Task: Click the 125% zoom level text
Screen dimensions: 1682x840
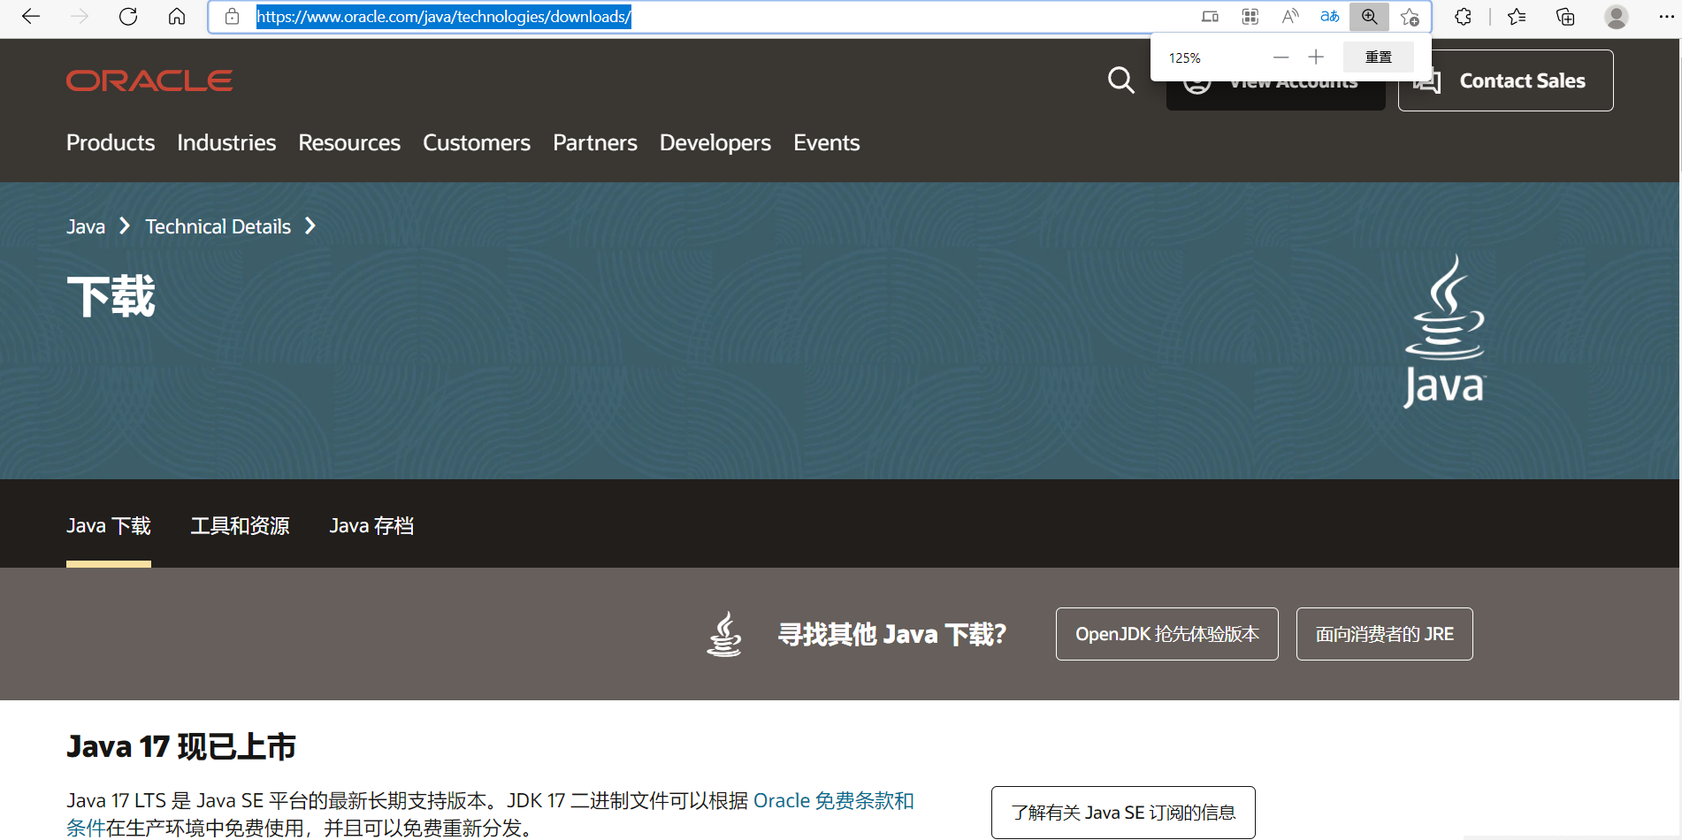Action: pos(1184,58)
